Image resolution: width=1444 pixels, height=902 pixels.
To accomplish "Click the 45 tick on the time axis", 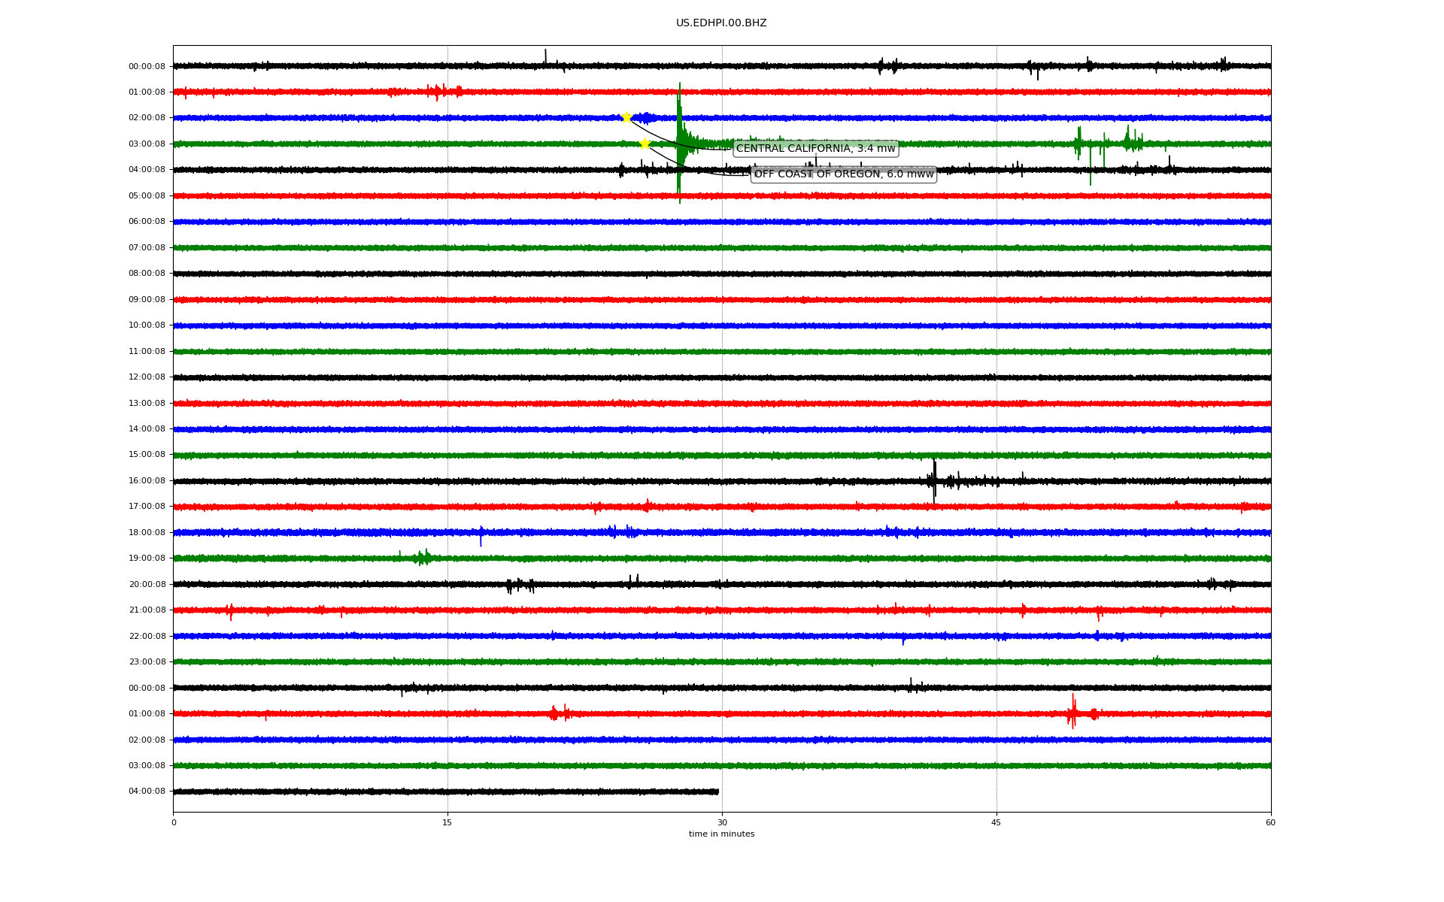I will click(997, 822).
